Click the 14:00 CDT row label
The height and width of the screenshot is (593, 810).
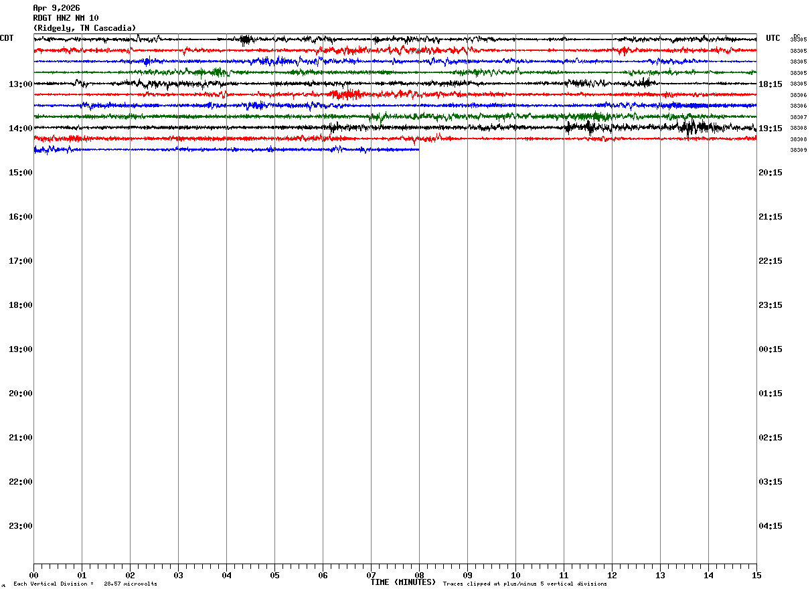21,128
